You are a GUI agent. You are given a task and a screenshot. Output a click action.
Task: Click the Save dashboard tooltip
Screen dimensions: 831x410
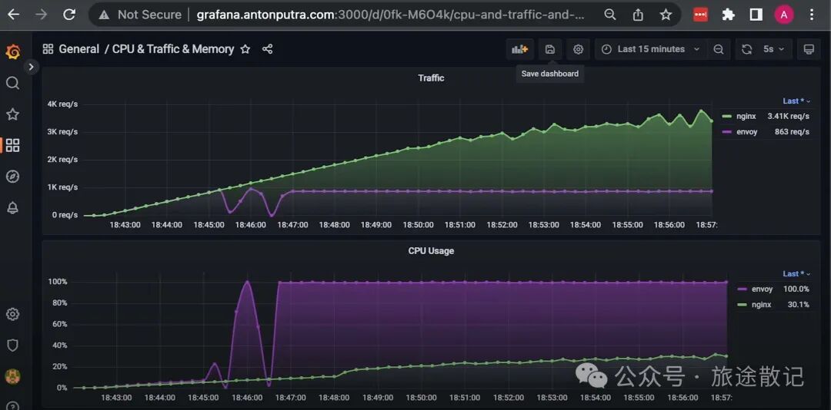tap(550, 74)
